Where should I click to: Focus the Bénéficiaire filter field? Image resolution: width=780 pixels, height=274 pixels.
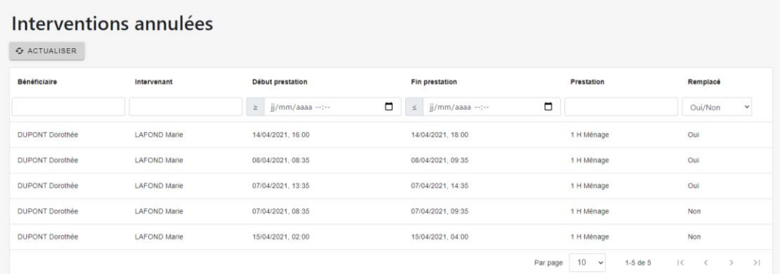(68, 107)
